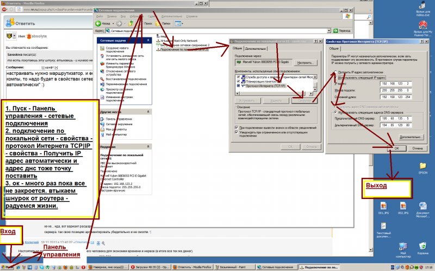Toggle the notification-area icon on connect checkbox
Image resolution: width=435 pixels, height=271 pixels.
pyautogui.click(x=237, y=127)
